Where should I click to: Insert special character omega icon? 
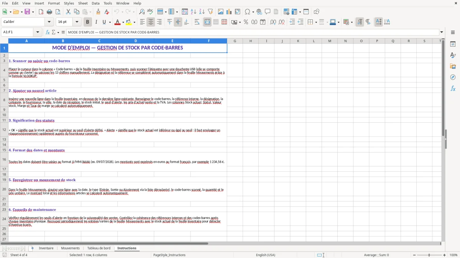pyautogui.click(x=247, y=12)
